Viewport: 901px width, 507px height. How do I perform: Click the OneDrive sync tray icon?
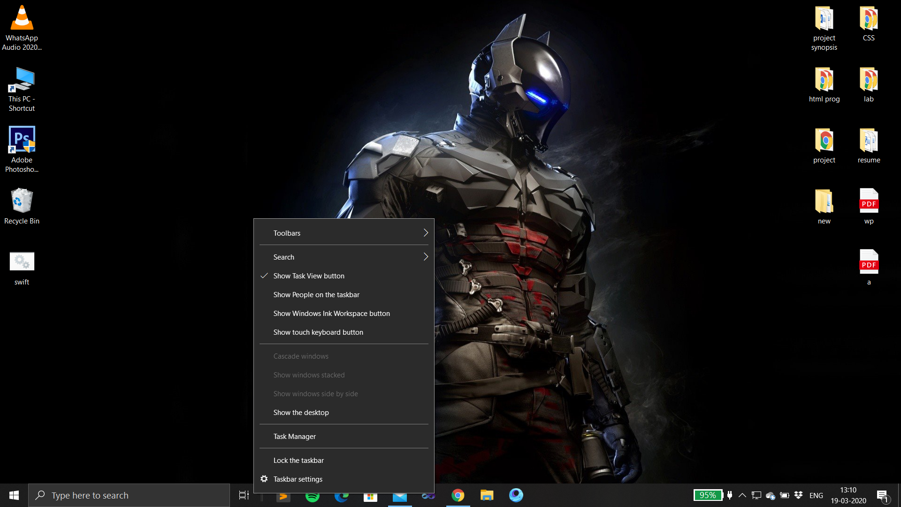click(x=770, y=495)
